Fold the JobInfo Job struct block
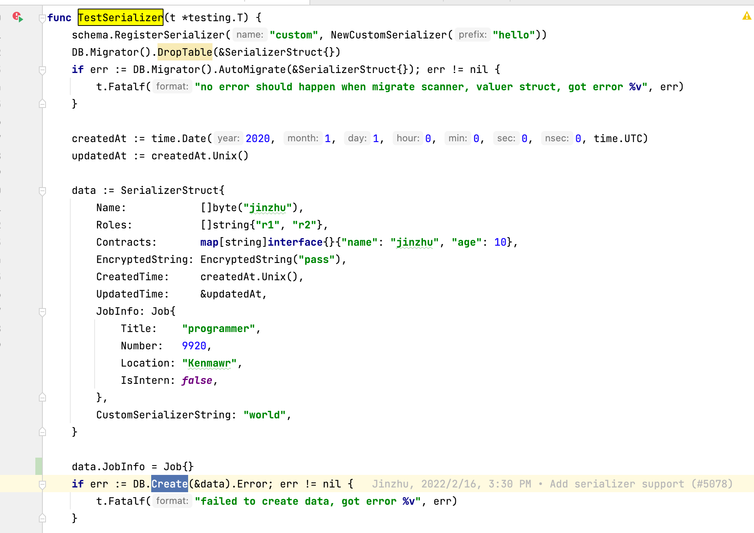This screenshot has height=533, width=754. coord(42,312)
